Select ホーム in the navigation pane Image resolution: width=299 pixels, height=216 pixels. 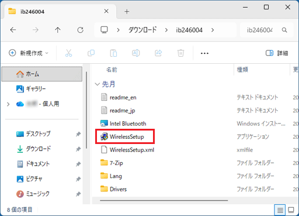pos(42,74)
